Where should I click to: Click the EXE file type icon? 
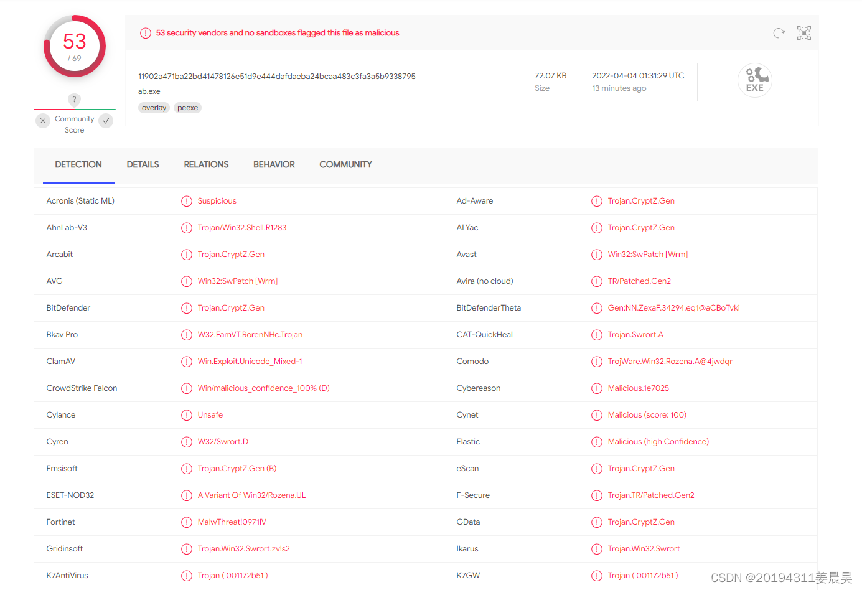[755, 80]
